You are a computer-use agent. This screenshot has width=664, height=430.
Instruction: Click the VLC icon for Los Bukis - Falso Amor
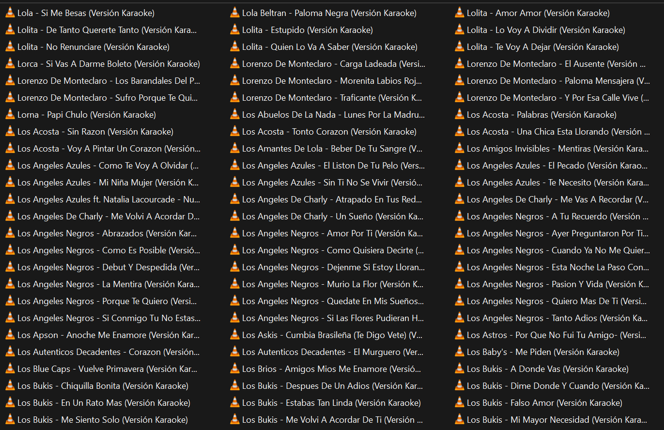click(x=460, y=403)
